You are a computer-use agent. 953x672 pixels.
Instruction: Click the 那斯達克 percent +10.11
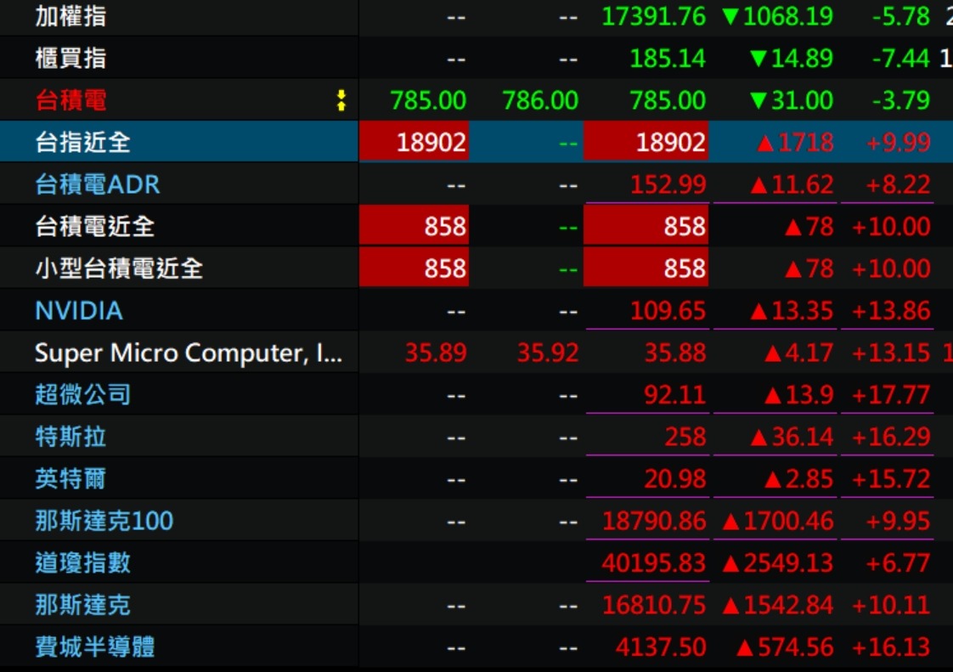click(x=891, y=605)
